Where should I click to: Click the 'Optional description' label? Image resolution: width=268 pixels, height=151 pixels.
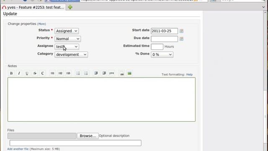(x=114, y=135)
